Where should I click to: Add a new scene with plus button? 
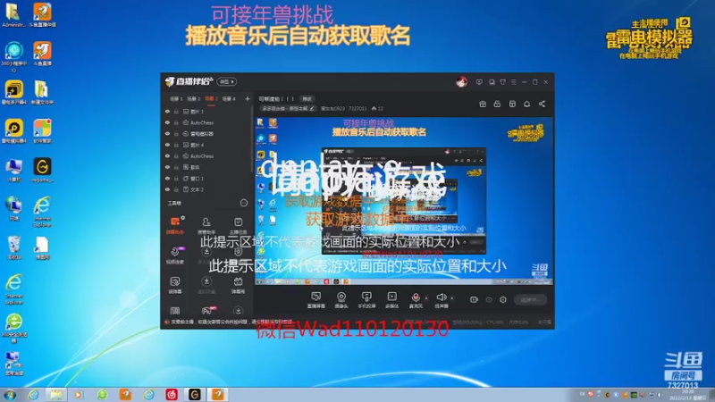(x=248, y=99)
